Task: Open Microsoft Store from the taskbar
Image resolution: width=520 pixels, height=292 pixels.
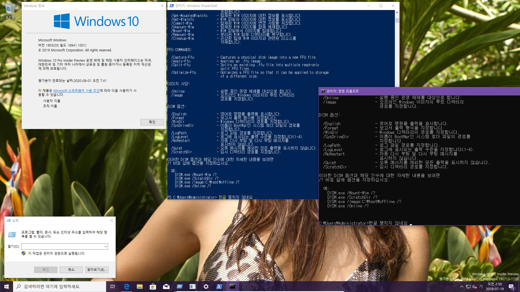Action: pyautogui.click(x=153, y=287)
